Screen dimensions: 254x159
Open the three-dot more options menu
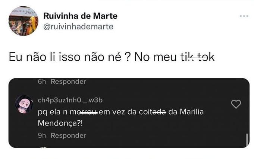pyautogui.click(x=244, y=16)
